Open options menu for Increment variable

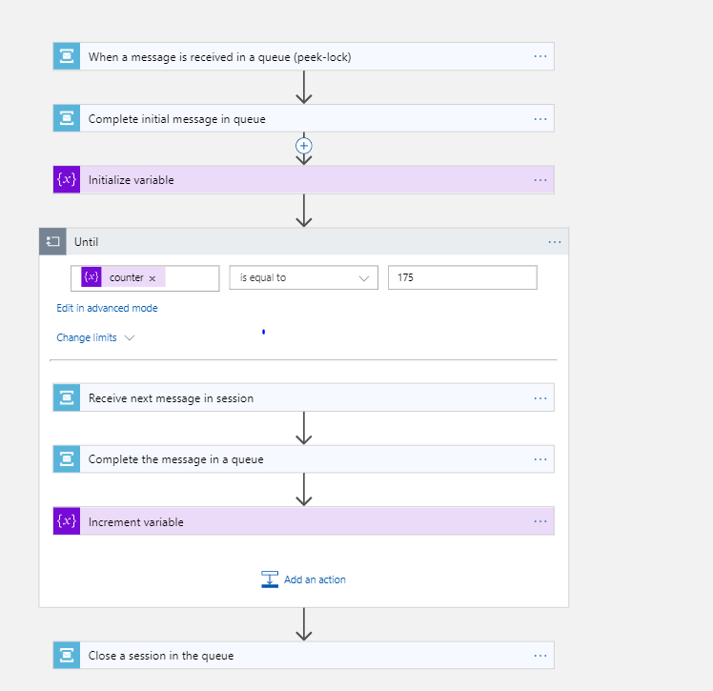coord(540,521)
